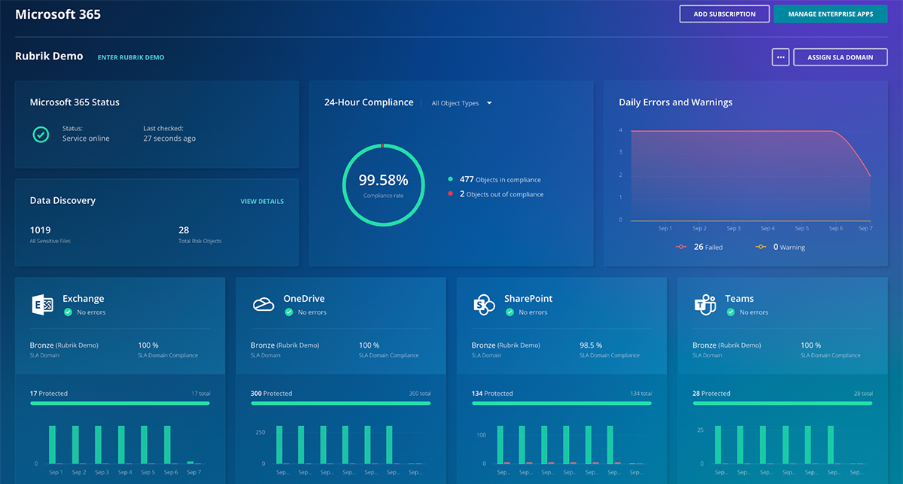Screen dimensions: 903x484
Task: Click the '26 Failed' legend label
Action: pyautogui.click(x=708, y=247)
